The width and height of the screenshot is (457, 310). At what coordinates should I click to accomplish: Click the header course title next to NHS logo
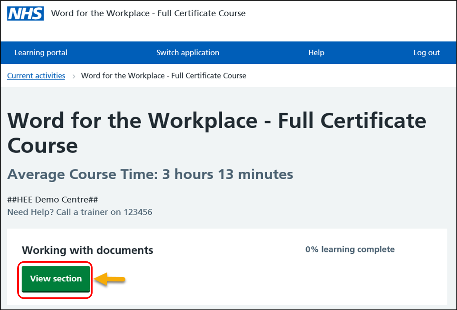(148, 14)
